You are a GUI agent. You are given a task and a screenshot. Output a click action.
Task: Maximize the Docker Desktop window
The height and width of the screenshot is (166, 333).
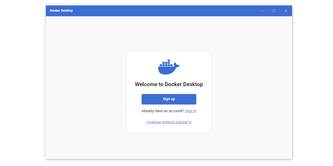click(x=274, y=11)
